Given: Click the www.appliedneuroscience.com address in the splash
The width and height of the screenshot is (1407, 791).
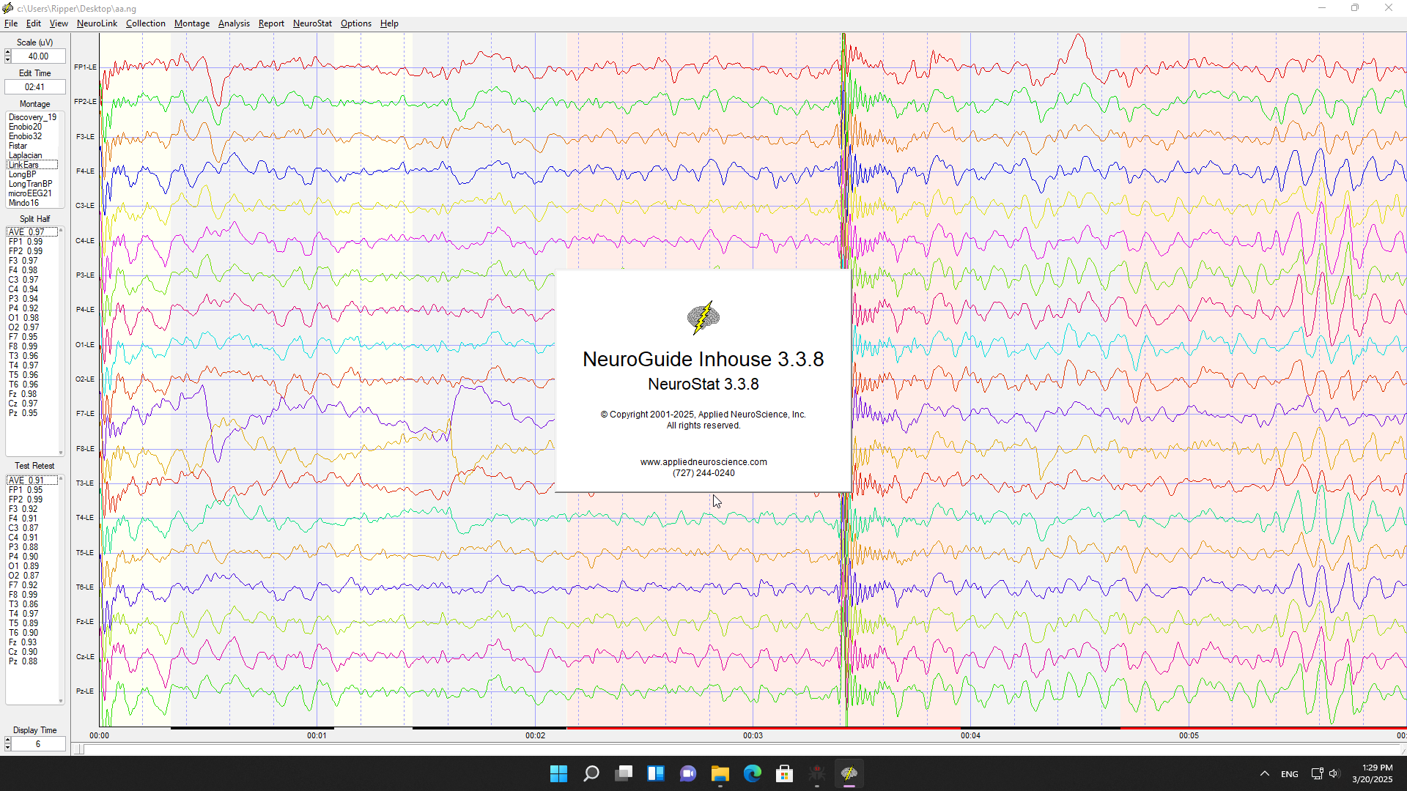Looking at the screenshot, I should pos(703,462).
